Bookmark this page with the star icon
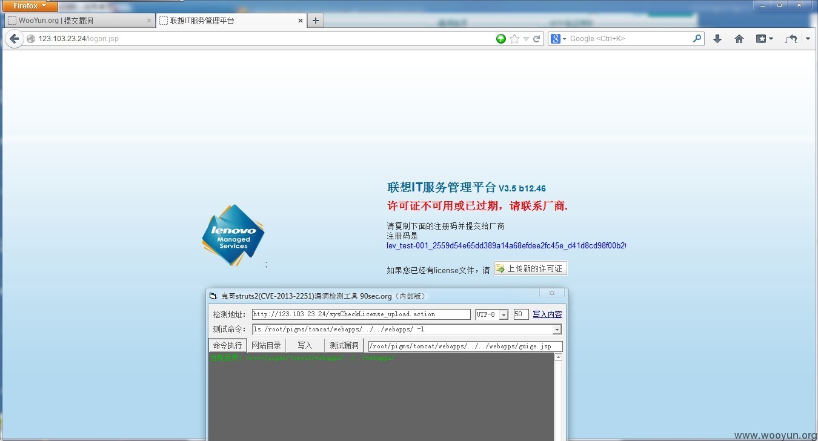 [x=514, y=39]
